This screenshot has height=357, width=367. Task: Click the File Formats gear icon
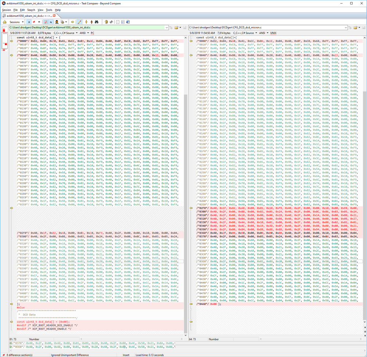click(x=62, y=22)
